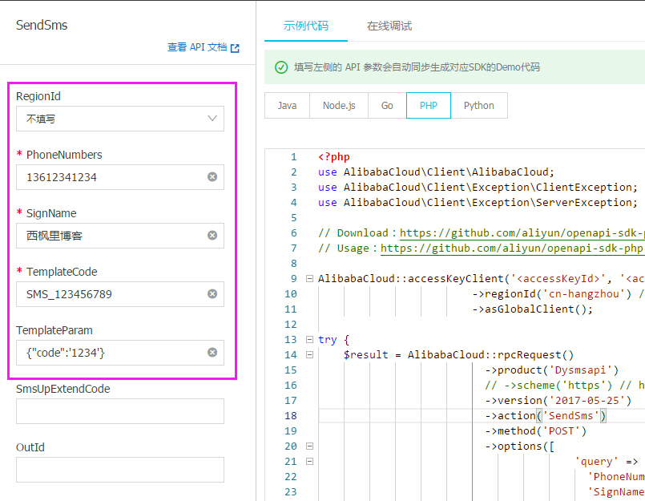Collapse the query fold at line 21
The height and width of the screenshot is (501, 645).
(310, 462)
